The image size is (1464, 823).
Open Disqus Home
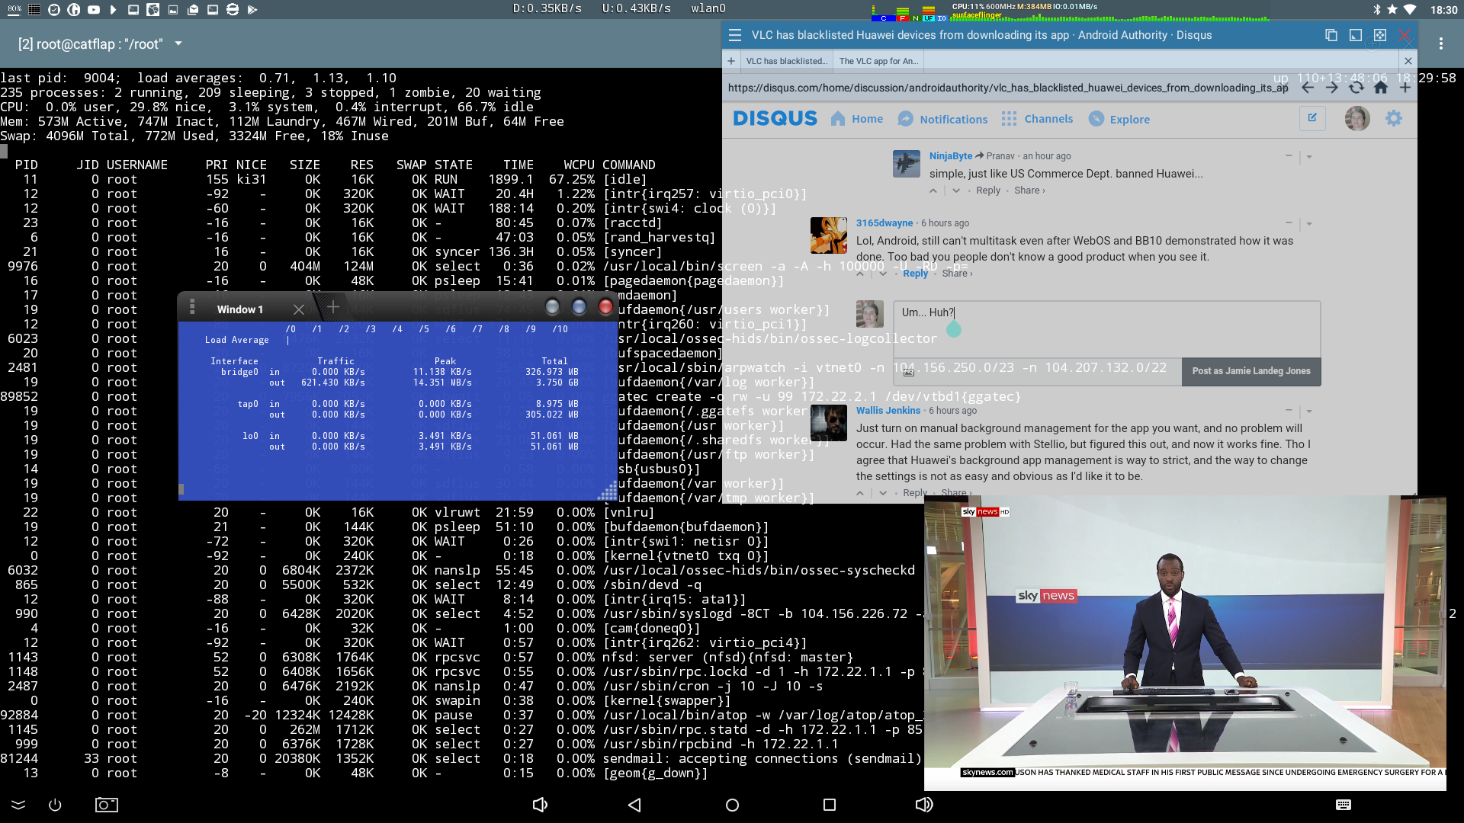point(857,119)
